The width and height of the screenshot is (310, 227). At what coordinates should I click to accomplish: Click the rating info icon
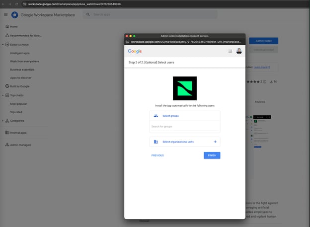click(x=264, y=81)
